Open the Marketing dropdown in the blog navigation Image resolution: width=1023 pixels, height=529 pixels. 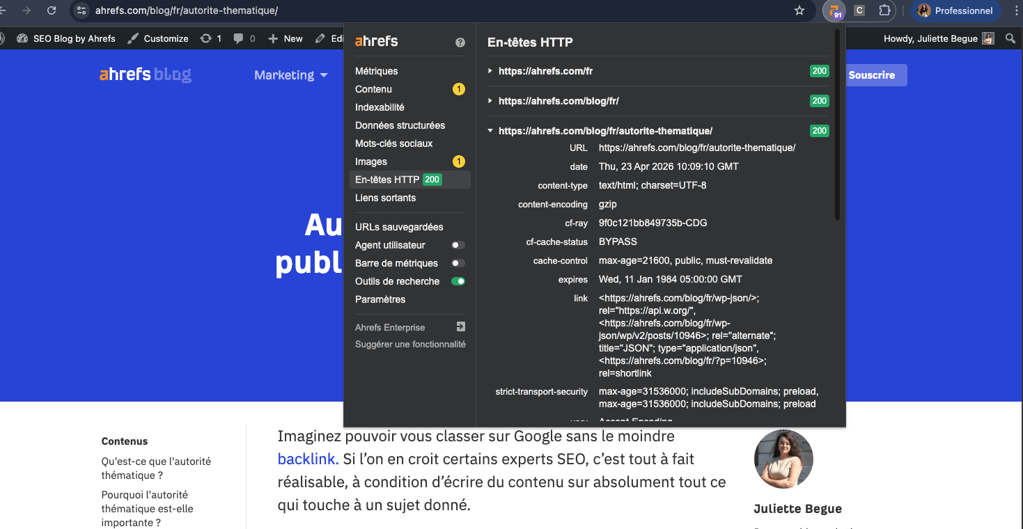tap(290, 74)
